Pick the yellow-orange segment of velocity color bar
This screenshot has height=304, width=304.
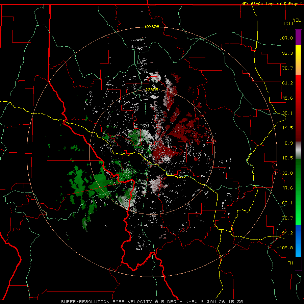pyautogui.click(x=298, y=60)
